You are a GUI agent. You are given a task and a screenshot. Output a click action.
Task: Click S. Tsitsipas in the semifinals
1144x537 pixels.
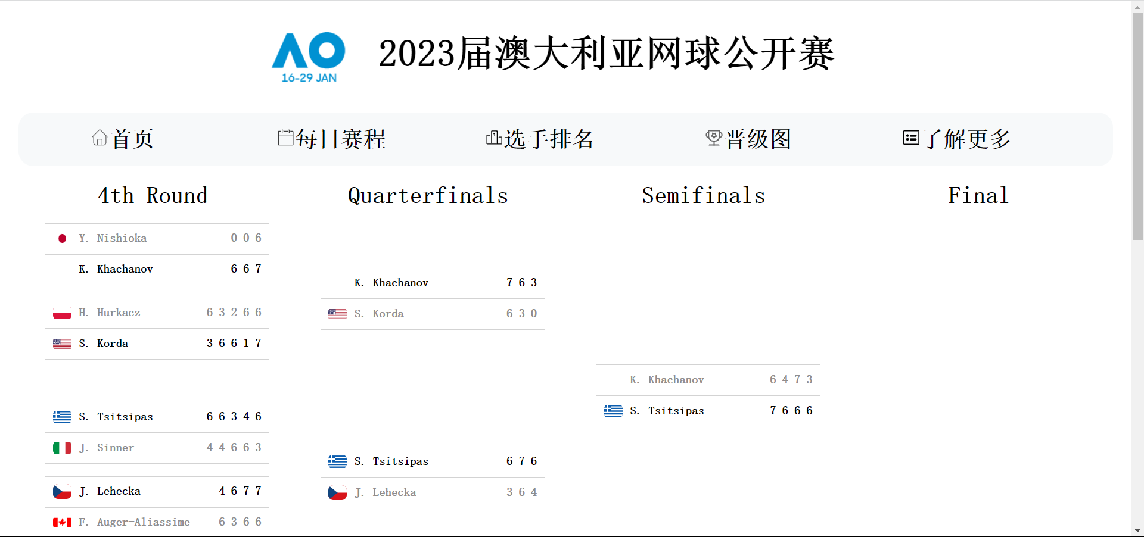click(x=676, y=411)
